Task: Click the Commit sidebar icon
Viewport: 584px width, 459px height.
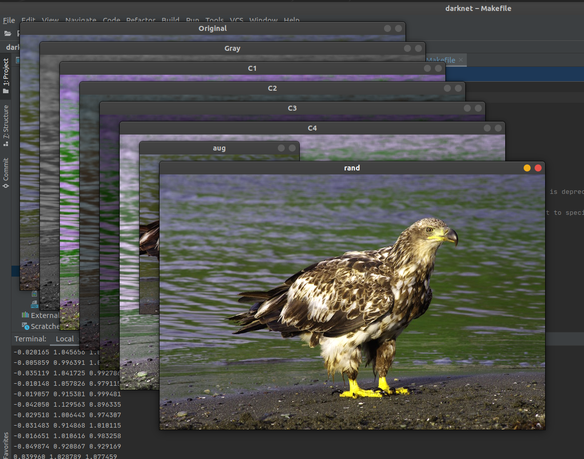Action: pyautogui.click(x=5, y=185)
